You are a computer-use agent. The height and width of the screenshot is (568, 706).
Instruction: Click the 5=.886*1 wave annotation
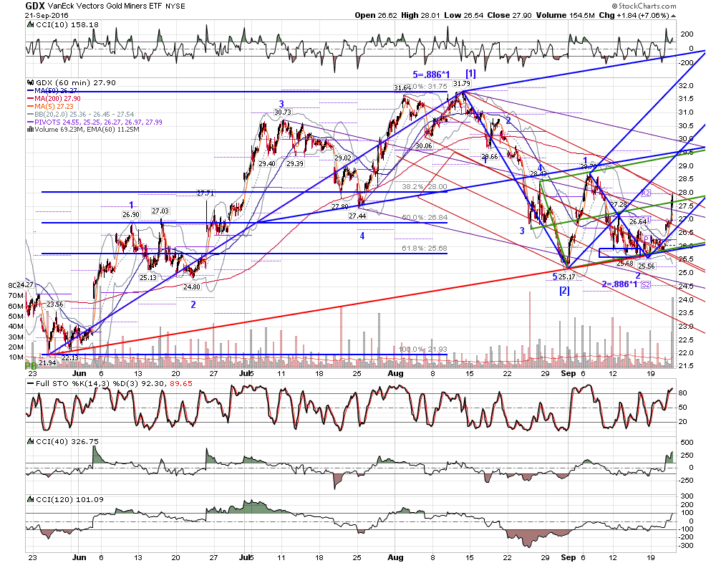click(x=431, y=74)
